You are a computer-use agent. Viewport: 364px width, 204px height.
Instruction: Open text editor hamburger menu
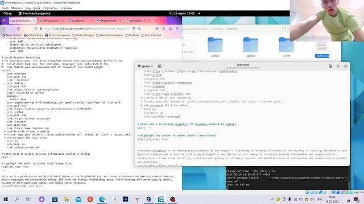pos(338,66)
